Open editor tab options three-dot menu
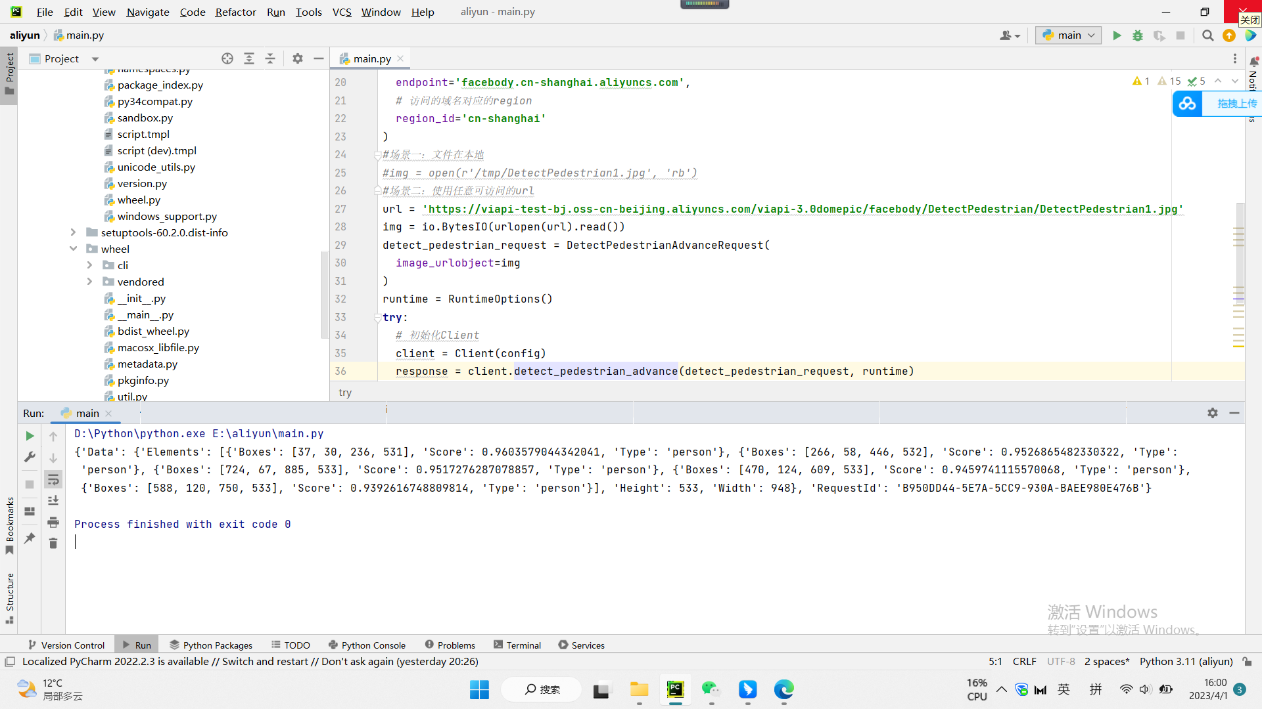This screenshot has width=1262, height=709. (1235, 58)
